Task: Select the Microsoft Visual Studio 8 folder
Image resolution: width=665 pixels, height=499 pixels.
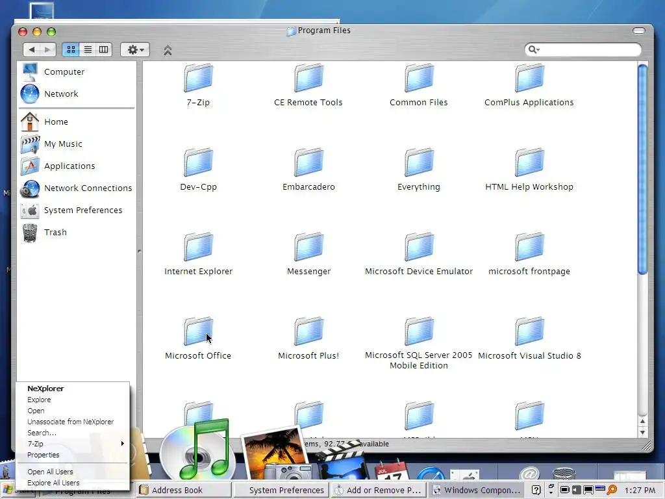Action: coord(529,331)
